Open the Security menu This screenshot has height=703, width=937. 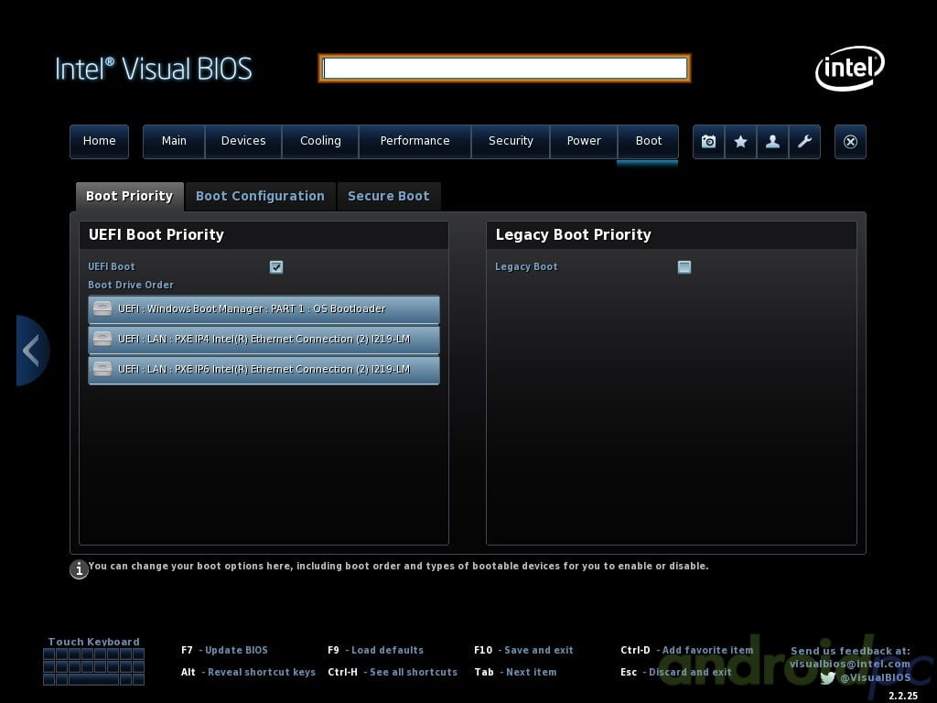511,141
